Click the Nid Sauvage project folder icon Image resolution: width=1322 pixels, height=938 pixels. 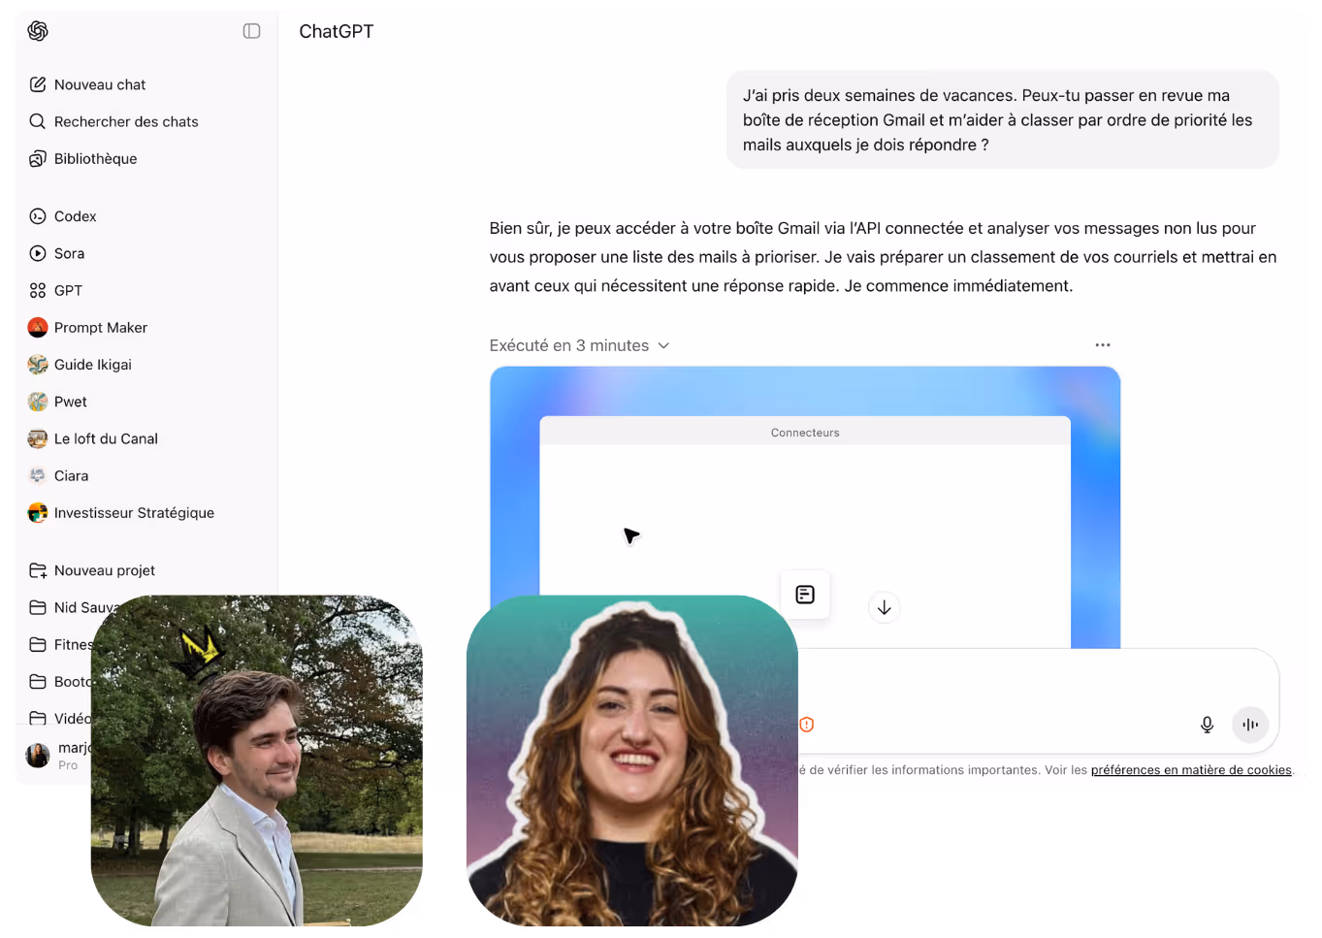pyautogui.click(x=38, y=607)
